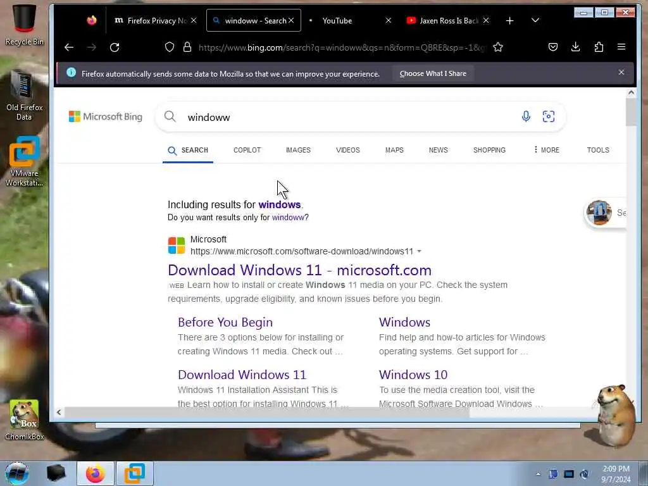Click the Firefox back arrow button

[x=69, y=47]
